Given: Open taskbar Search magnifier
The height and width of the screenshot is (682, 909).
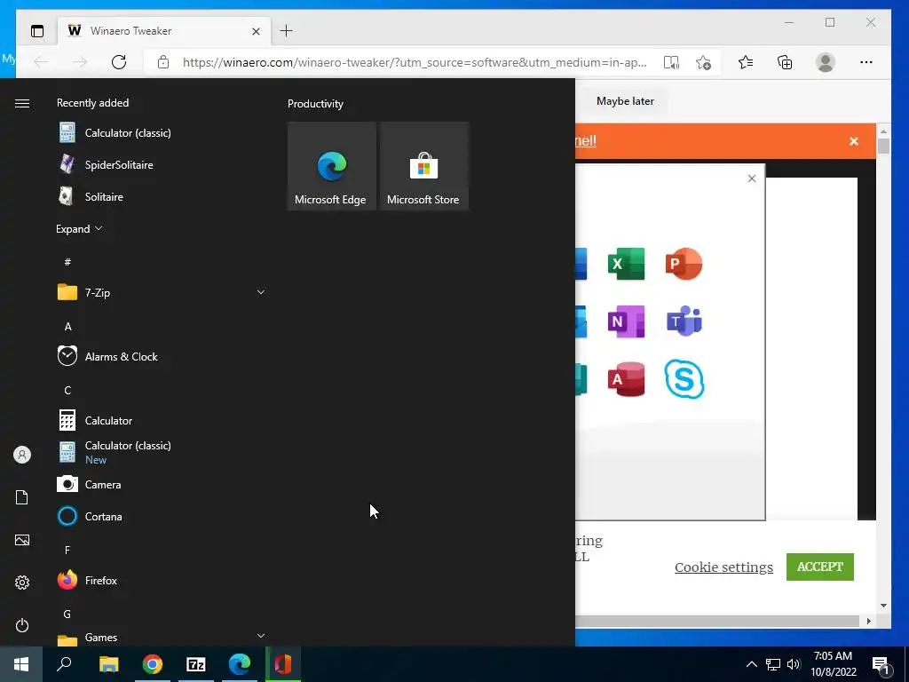Looking at the screenshot, I should point(64,664).
